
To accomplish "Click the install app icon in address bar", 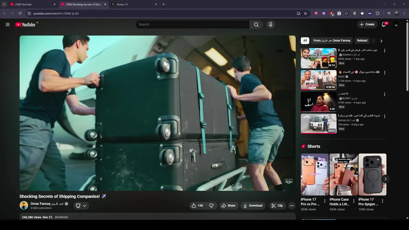I will point(298,13).
